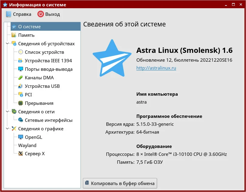Click the 7,5 ГиБ ОЗУ memory value

tap(149, 162)
